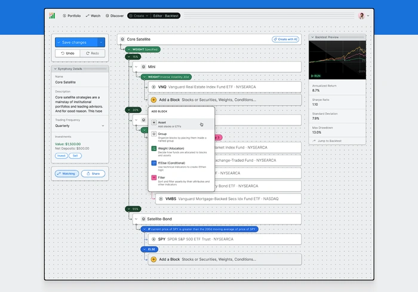
Task: Click the Invest button
Action: (x=62, y=156)
